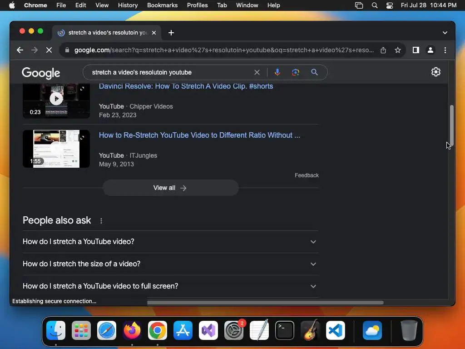Close the stretch a video's resolutoin tab
Image resolution: width=465 pixels, height=349 pixels.
click(154, 33)
